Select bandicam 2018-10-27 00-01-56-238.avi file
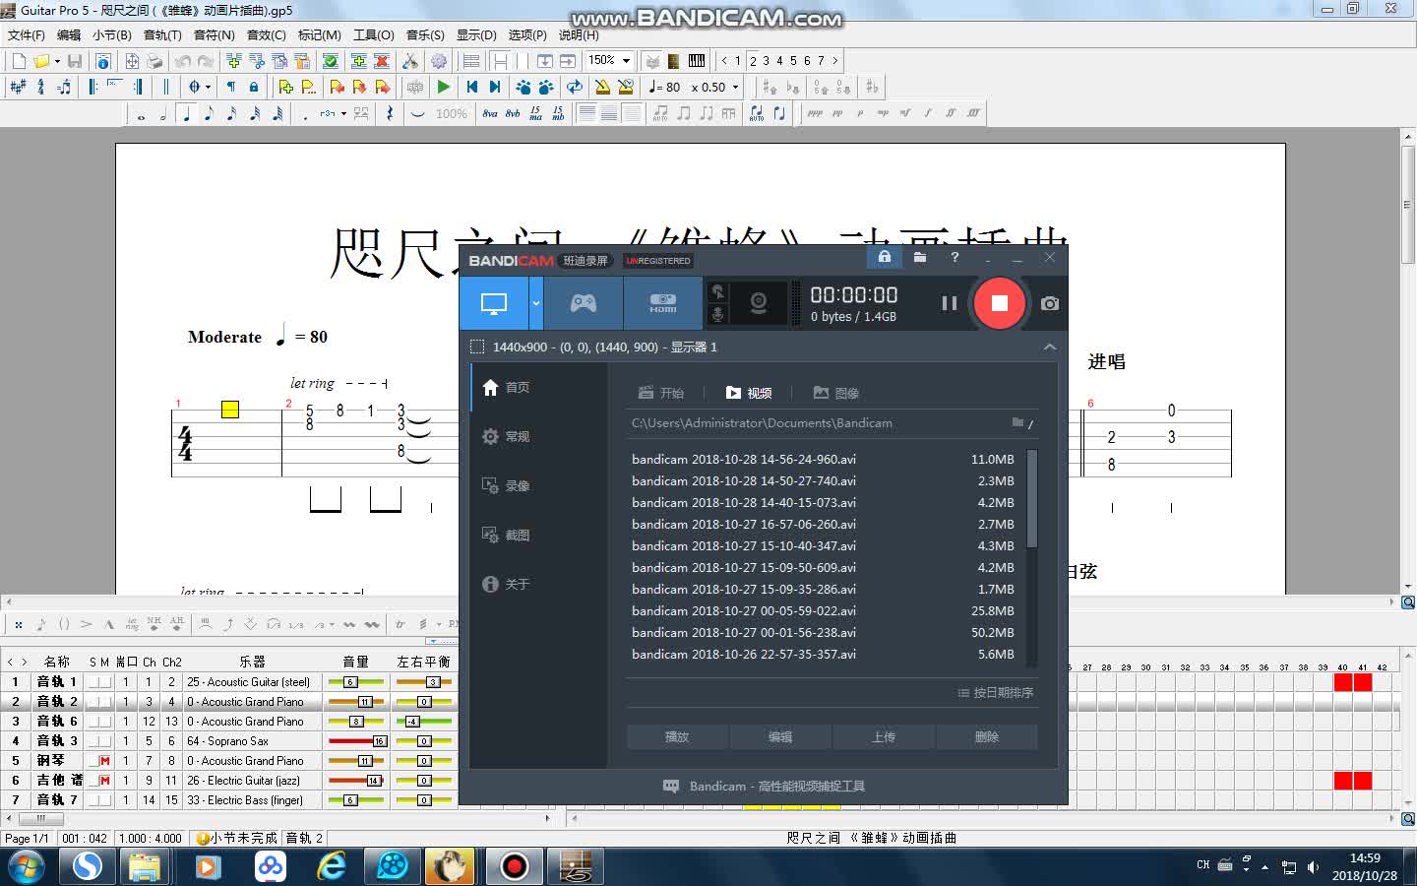Viewport: 1417px width, 886px height. tap(823, 632)
